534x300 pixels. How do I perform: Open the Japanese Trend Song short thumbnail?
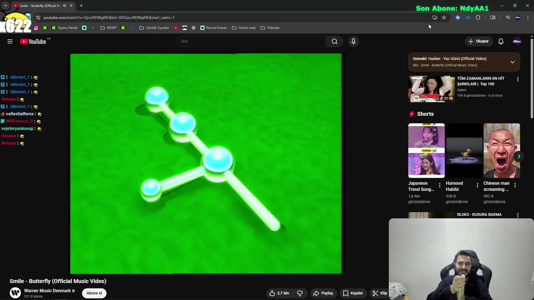pos(426,150)
